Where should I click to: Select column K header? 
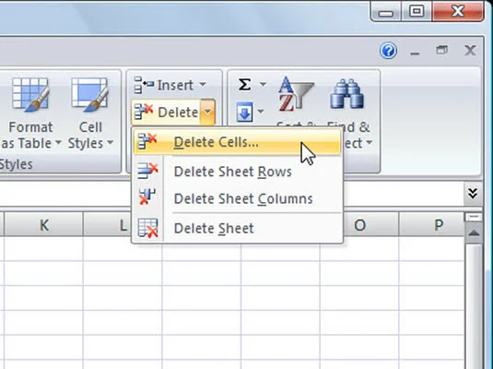pos(43,225)
